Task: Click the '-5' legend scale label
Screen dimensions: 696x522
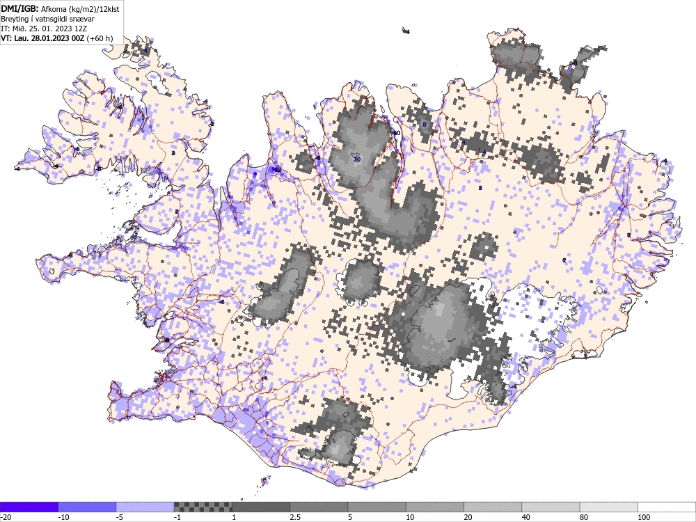Action: (120, 517)
